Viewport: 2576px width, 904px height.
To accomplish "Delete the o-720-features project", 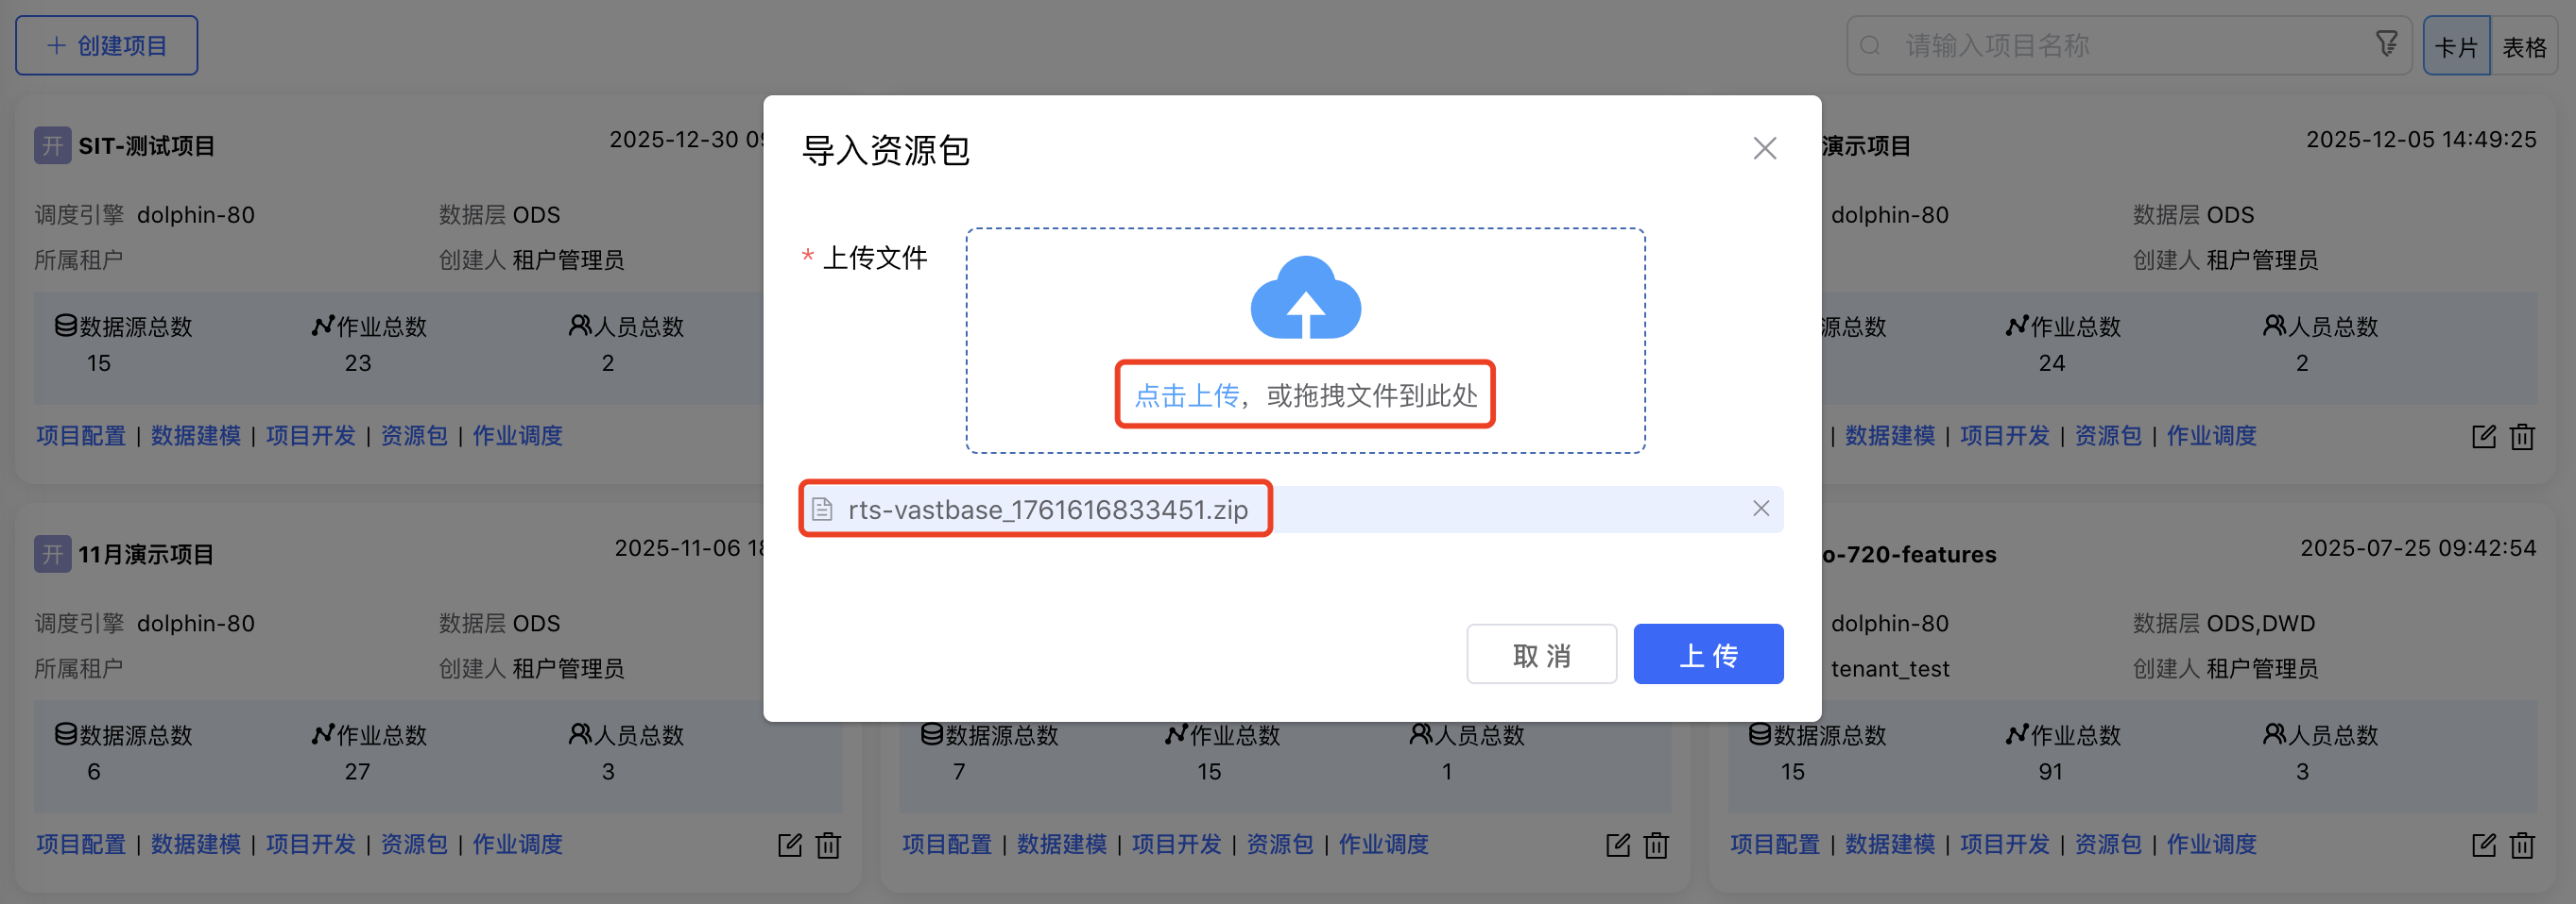I will [2522, 845].
